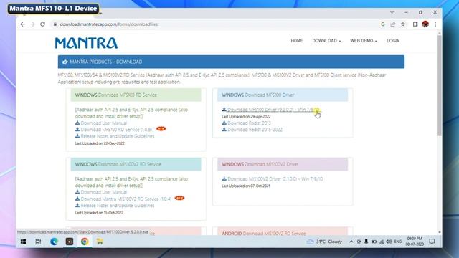Image resolution: width=459 pixels, height=258 pixels.
Task: Open File Explorer from taskbar
Action: point(100,242)
